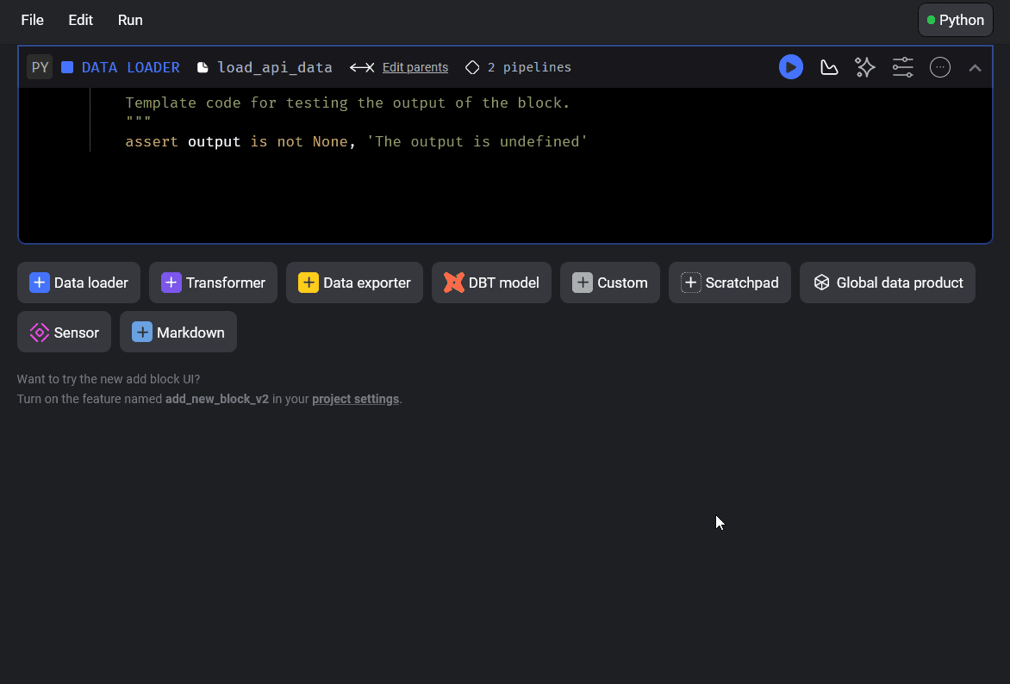
Task: Add a Data exporter block
Action: 354,283
